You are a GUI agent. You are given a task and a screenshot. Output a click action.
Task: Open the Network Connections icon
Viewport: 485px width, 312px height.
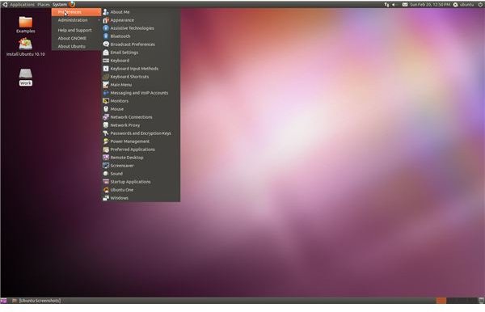[x=106, y=117]
